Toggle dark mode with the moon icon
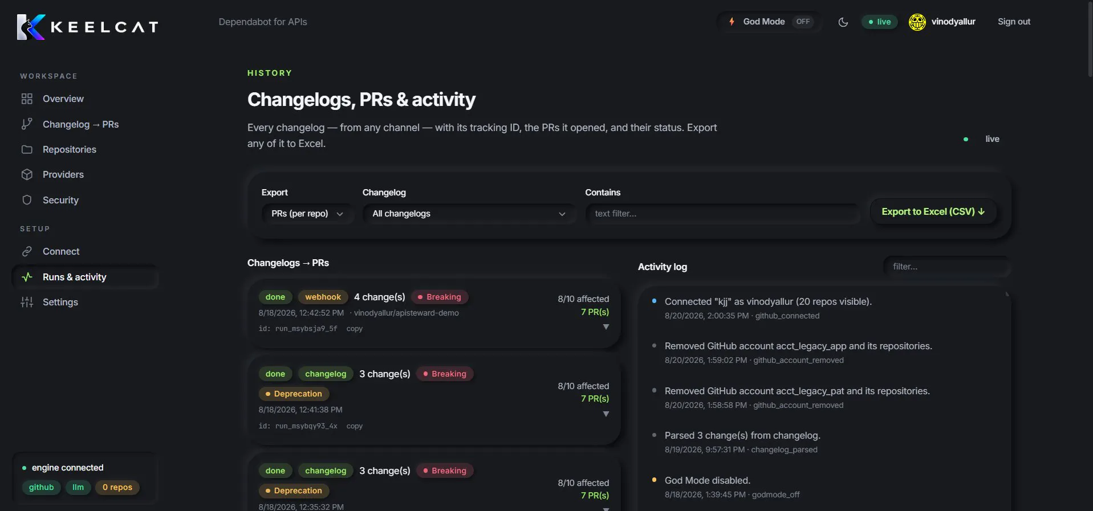This screenshot has width=1093, height=511. (843, 22)
